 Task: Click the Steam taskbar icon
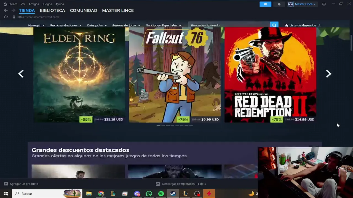173,194
